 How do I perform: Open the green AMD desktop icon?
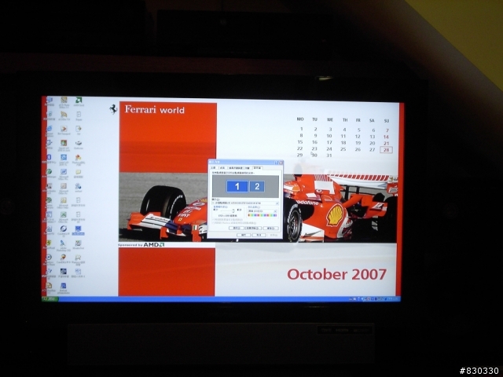click(79, 100)
